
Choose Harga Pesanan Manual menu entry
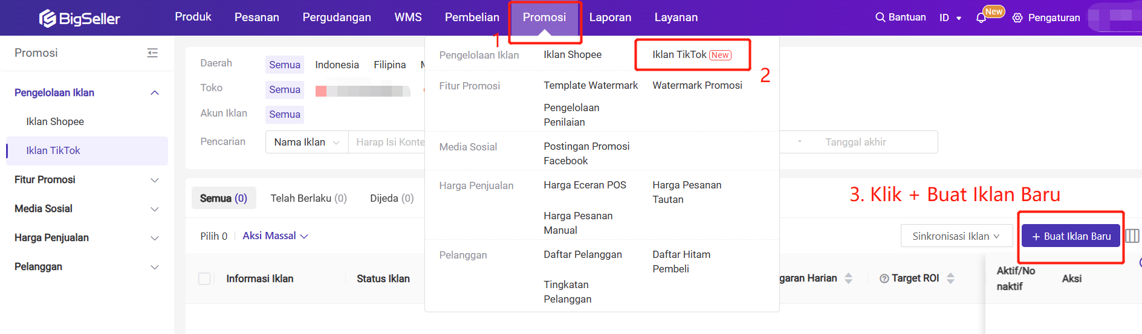pyautogui.click(x=578, y=223)
